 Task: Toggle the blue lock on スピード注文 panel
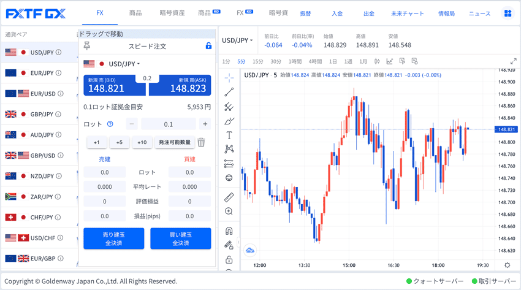point(208,46)
